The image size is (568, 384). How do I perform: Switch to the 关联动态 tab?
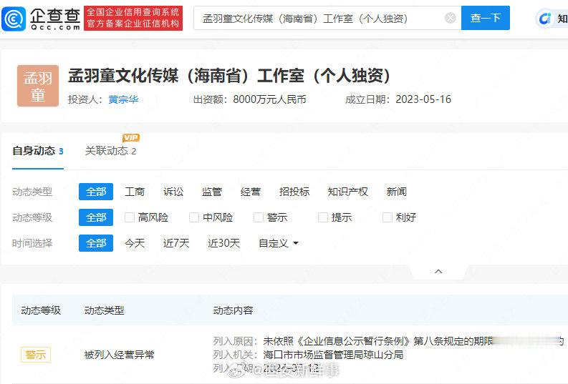pyautogui.click(x=110, y=151)
